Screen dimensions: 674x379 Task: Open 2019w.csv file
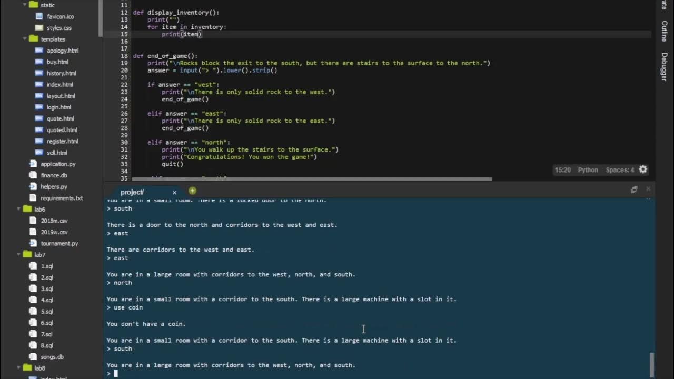(x=54, y=232)
